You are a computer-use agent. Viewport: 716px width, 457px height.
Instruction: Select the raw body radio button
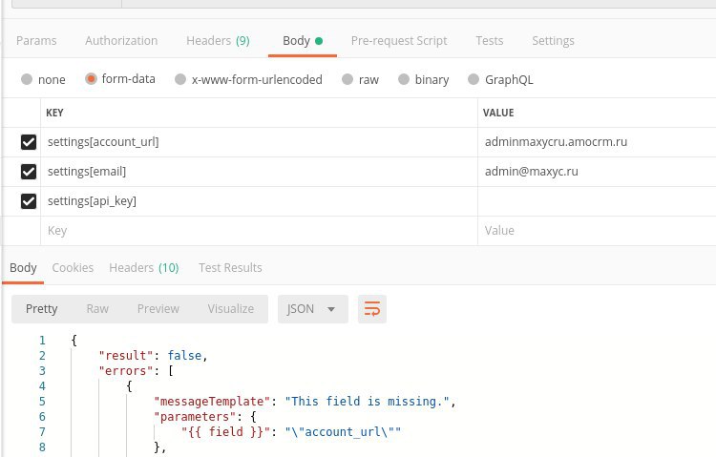pos(347,79)
